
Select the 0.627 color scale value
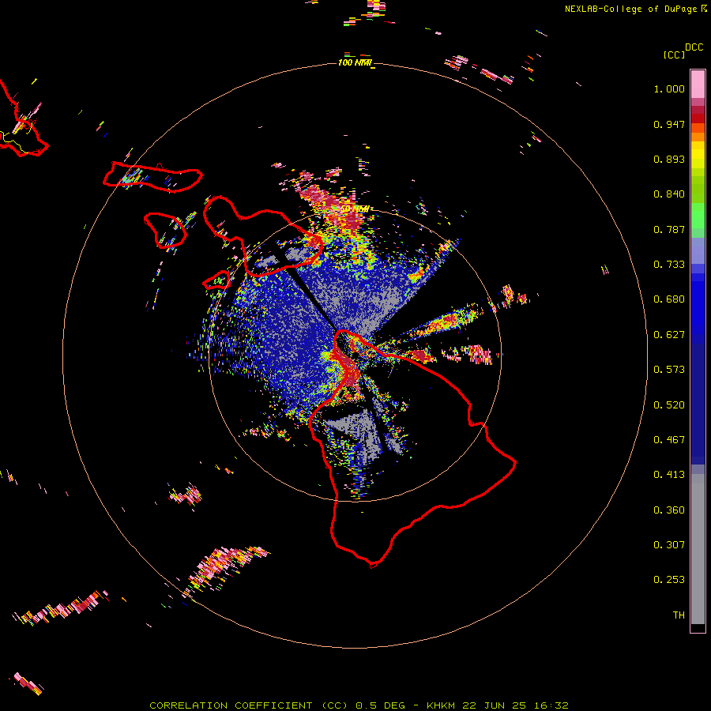[x=669, y=335]
